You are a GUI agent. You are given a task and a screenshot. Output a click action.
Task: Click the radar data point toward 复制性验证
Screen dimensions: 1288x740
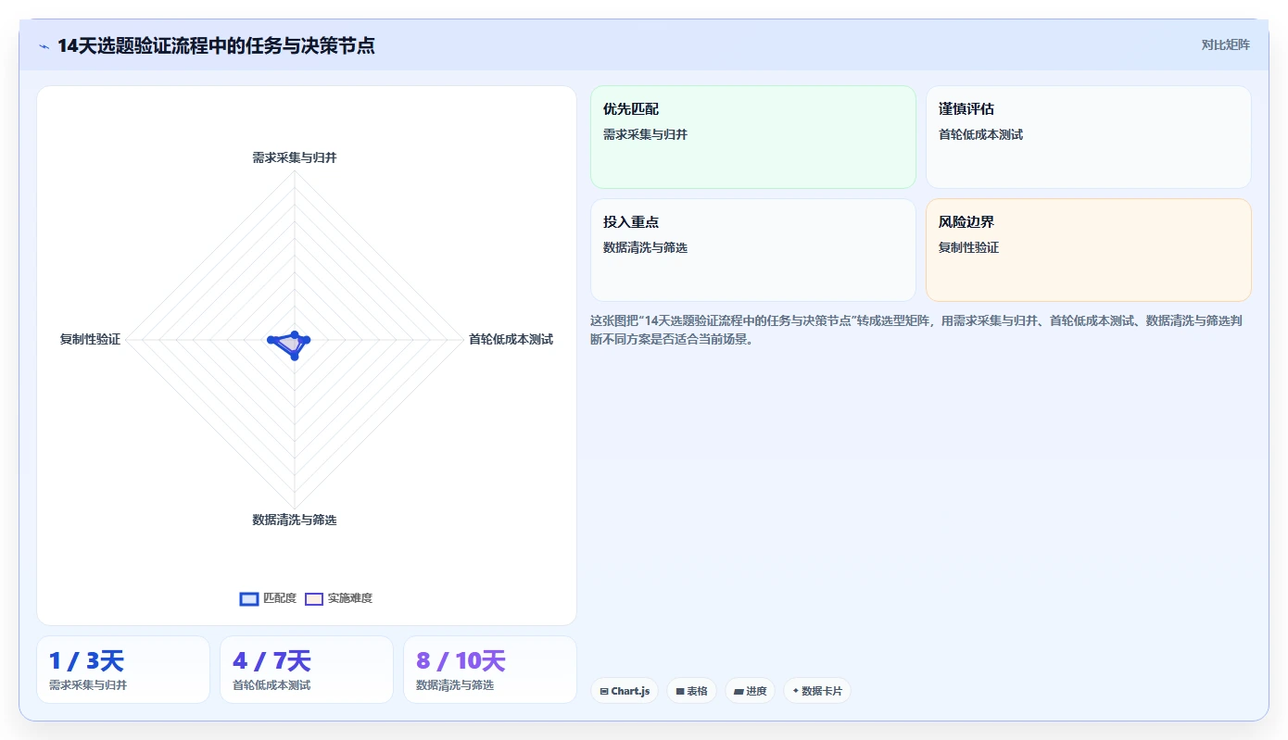pyautogui.click(x=271, y=340)
